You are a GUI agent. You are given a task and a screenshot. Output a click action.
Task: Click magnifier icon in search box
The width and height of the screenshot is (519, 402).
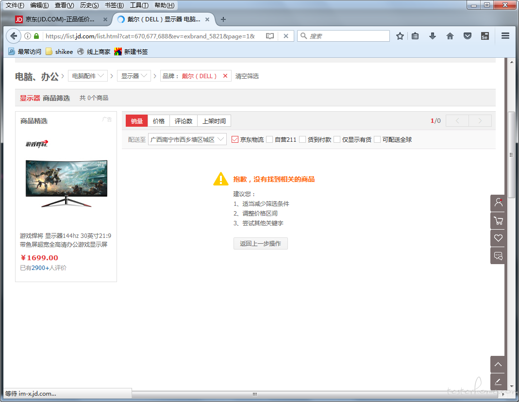pyautogui.click(x=303, y=36)
